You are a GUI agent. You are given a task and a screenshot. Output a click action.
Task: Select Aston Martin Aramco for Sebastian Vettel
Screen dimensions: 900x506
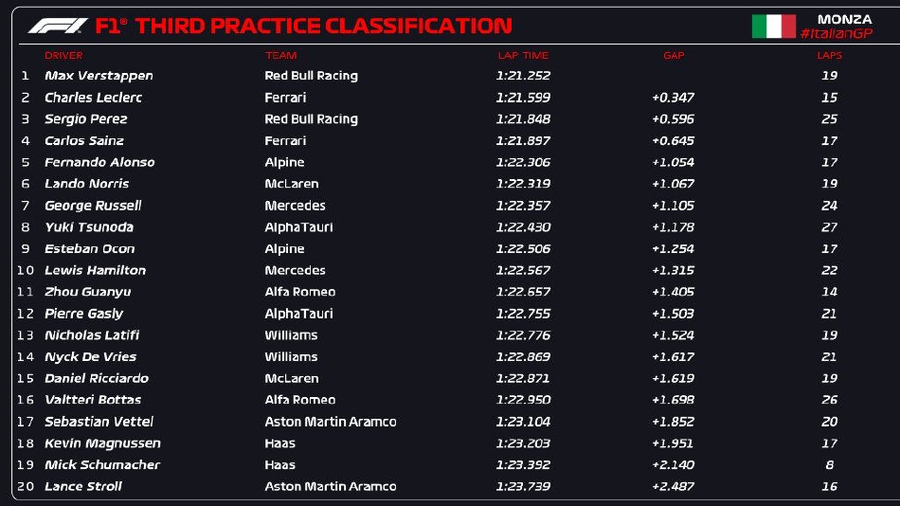[x=331, y=422]
